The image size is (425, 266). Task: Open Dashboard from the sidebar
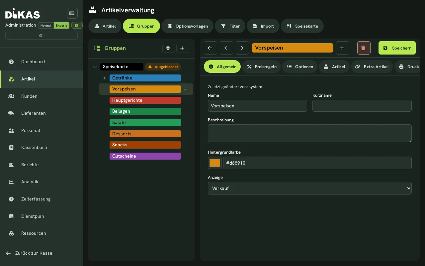pos(42,62)
